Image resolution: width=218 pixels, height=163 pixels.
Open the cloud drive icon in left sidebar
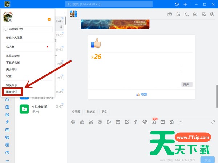coord(7,100)
